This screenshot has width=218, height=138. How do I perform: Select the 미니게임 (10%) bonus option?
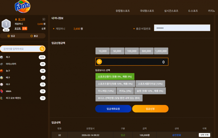click(x=106, y=91)
